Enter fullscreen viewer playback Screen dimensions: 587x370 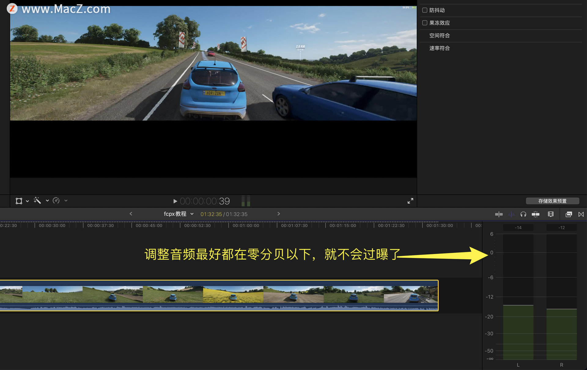[x=410, y=201]
